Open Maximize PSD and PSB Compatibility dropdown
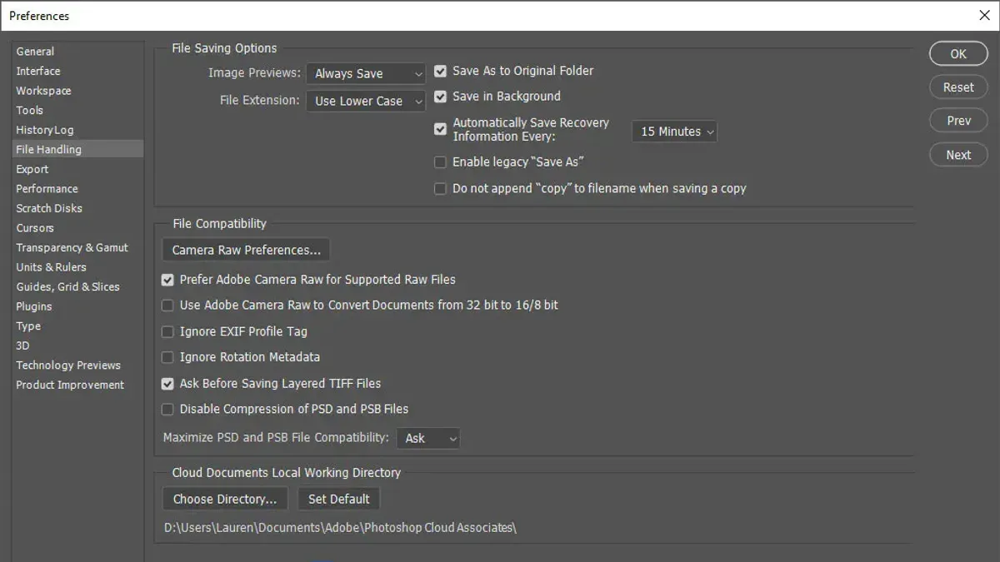This screenshot has height=562, width=1000. 428,438
